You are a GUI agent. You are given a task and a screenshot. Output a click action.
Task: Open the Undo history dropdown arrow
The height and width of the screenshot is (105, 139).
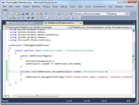point(49,14)
